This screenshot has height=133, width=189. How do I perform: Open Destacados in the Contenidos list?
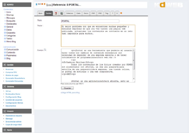[x=11, y=24]
